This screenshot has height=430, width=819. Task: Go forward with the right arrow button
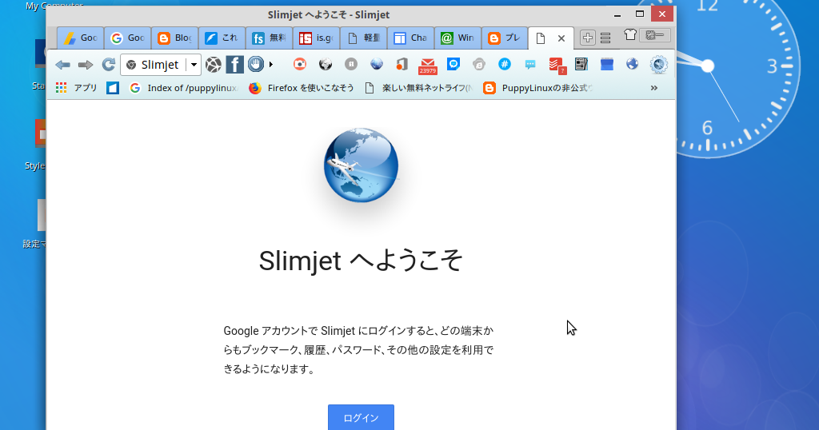85,65
